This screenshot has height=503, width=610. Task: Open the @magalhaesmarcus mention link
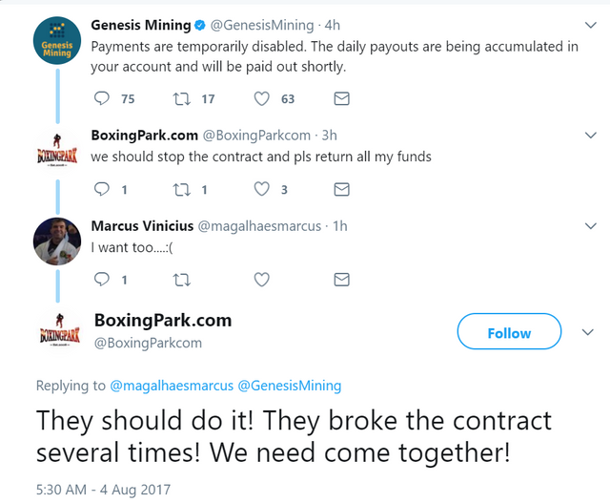point(170,386)
